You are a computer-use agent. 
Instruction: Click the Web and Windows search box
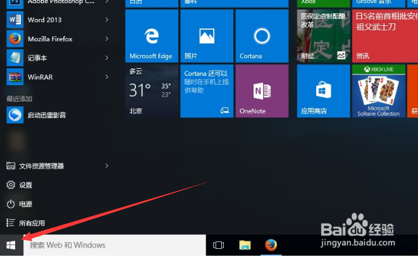point(114,245)
